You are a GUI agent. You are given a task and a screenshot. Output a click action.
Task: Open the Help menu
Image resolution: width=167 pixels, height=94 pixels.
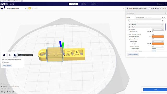click(x=22, y=1)
